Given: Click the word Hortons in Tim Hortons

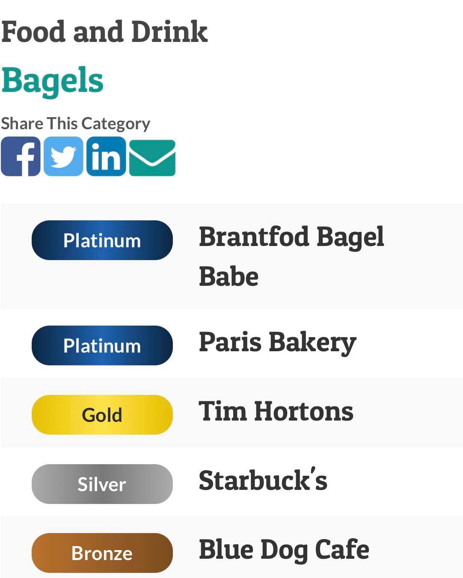Looking at the screenshot, I should [303, 412].
